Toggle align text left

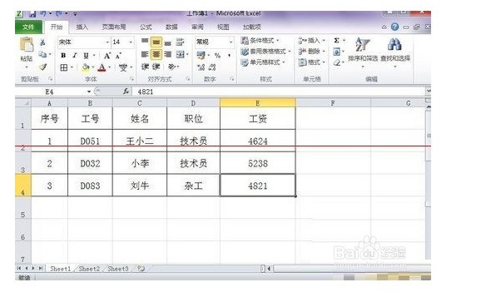pos(145,55)
